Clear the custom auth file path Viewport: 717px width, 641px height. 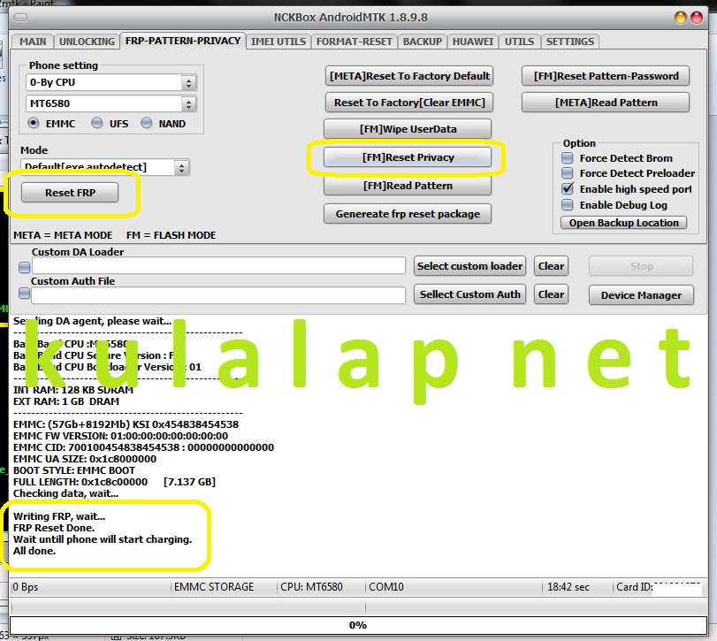(551, 294)
